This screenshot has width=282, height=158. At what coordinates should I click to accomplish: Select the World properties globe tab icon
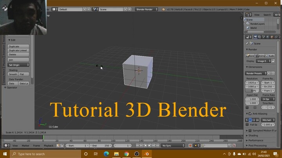[268, 37]
